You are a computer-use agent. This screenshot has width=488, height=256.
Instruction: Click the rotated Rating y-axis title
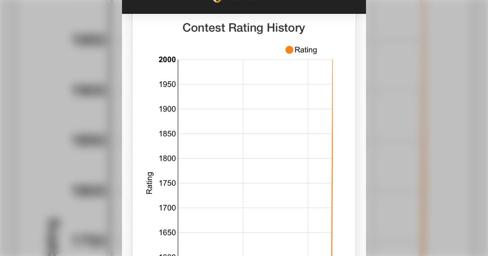(150, 183)
